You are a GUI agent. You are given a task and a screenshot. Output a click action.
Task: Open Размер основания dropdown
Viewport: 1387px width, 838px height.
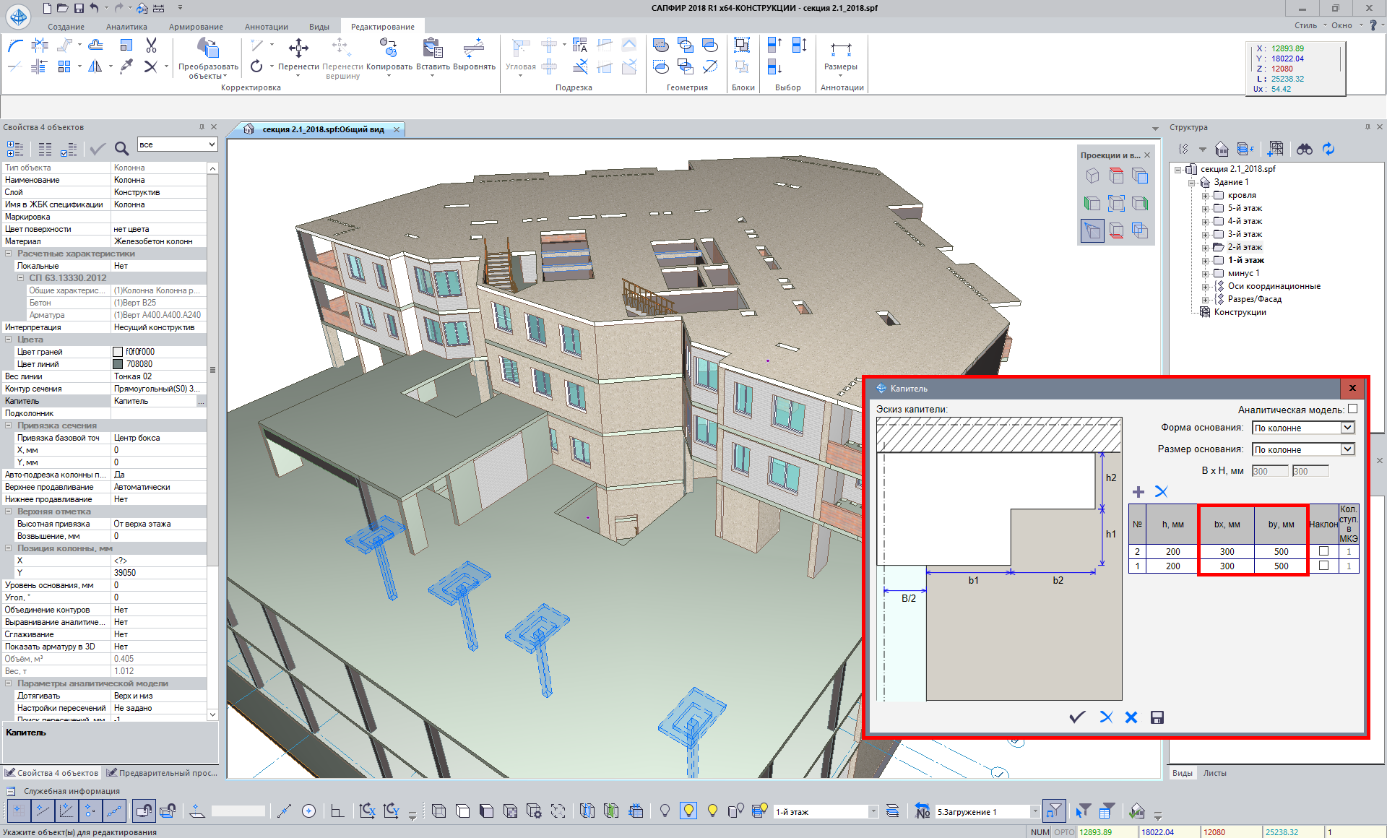coord(1347,449)
